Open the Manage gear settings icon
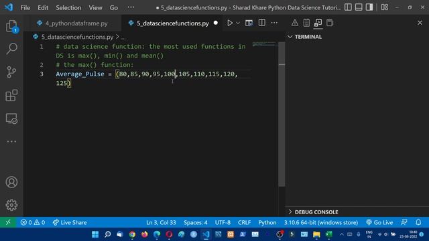Viewport: 429px width, 241px height. click(11, 205)
